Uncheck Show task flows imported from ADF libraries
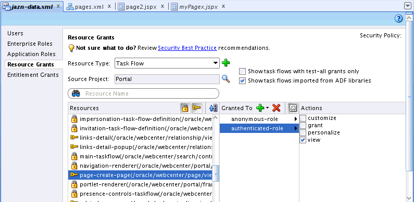The height and width of the screenshot is (202, 414). pos(242,80)
